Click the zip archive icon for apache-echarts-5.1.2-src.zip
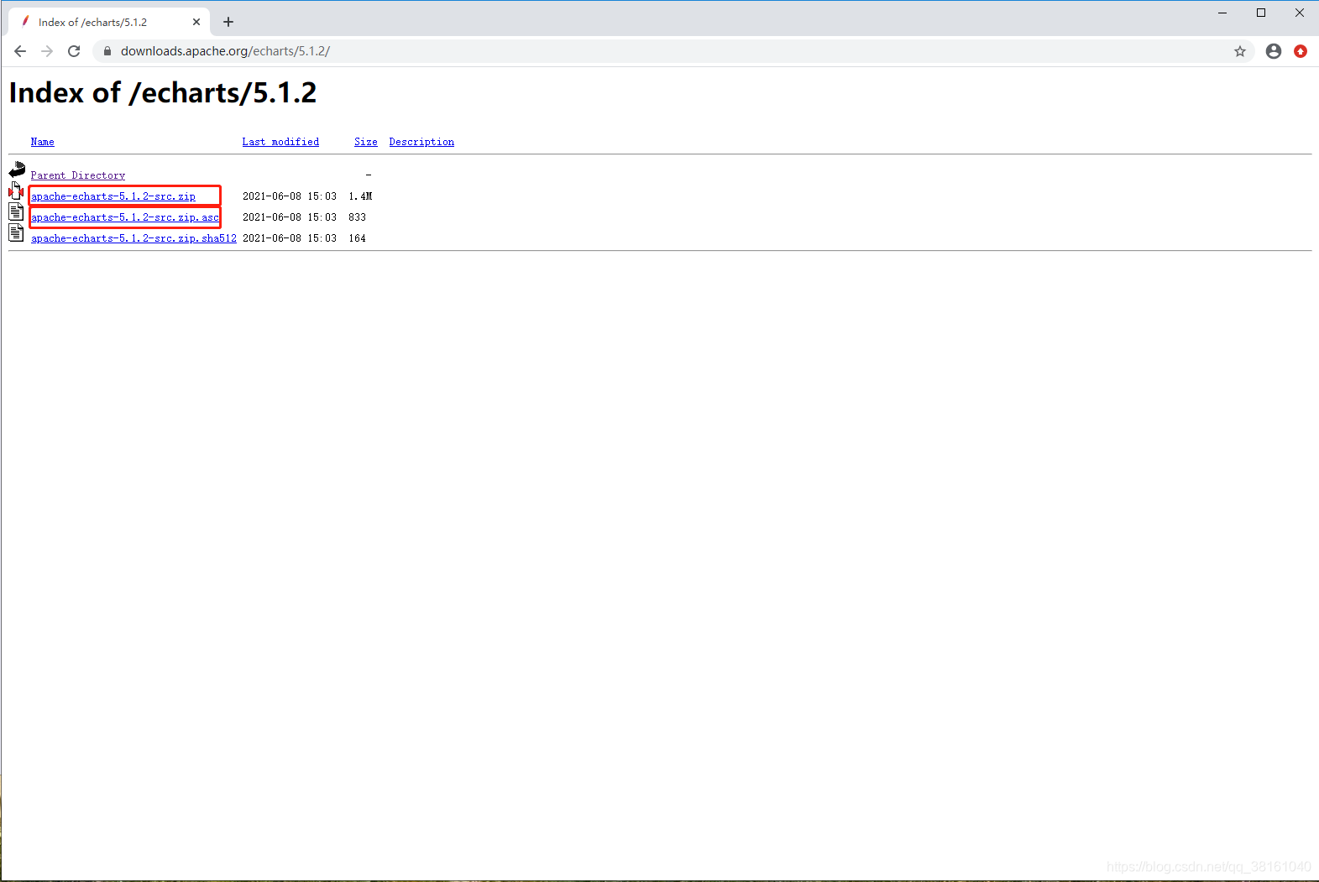1319x882 pixels. [16, 190]
